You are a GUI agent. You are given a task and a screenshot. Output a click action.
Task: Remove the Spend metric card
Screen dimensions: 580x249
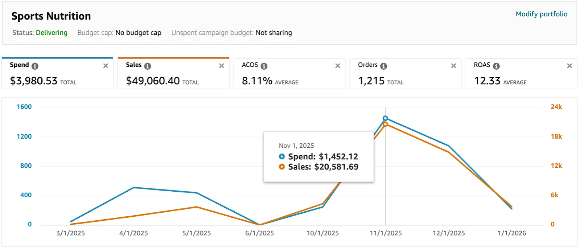coord(106,66)
